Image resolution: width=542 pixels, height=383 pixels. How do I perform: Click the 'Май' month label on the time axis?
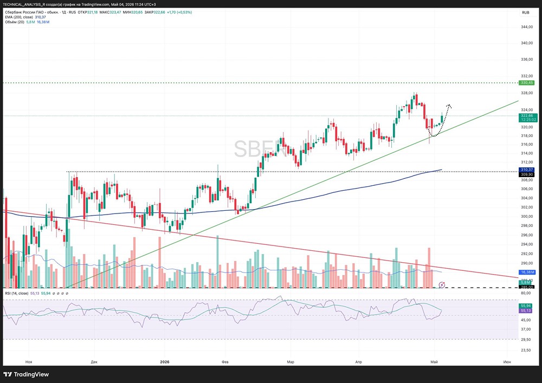click(434, 362)
